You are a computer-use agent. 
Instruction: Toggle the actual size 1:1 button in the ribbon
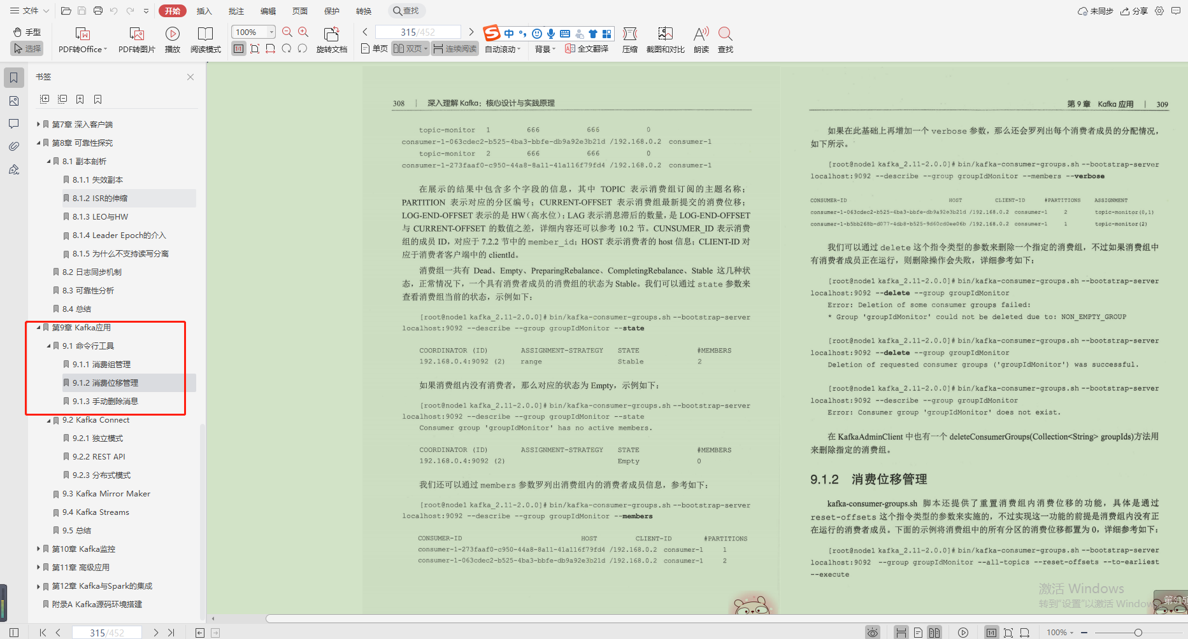click(239, 48)
